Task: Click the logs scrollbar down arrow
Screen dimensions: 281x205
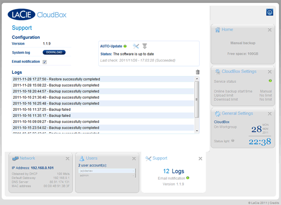Action: point(197,131)
